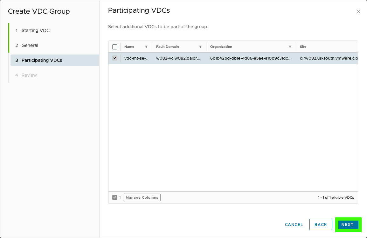Proceed with the NEXT button
Viewport: 367px width, 238px height.
point(348,225)
